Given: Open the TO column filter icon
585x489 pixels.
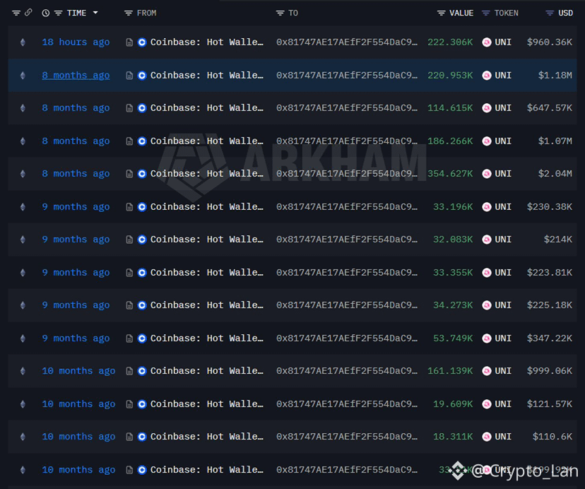Looking at the screenshot, I should click(280, 13).
